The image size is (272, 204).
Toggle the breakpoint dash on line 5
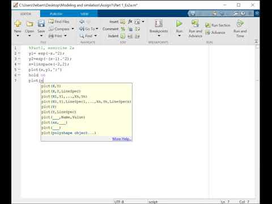[19, 70]
